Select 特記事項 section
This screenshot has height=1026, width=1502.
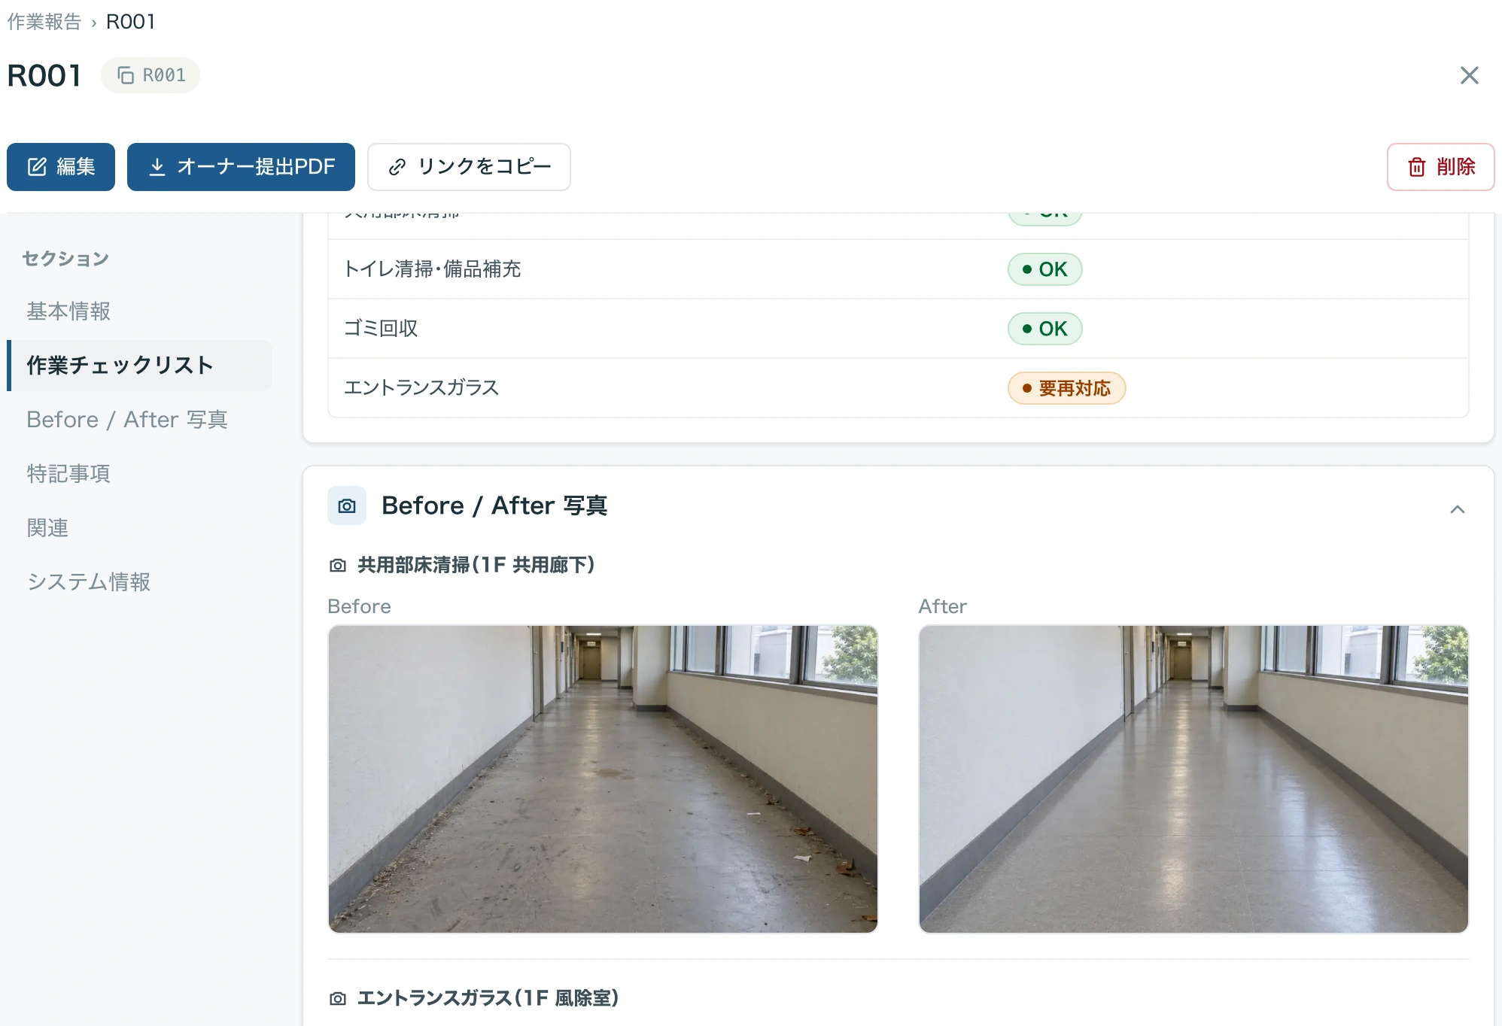point(68,474)
